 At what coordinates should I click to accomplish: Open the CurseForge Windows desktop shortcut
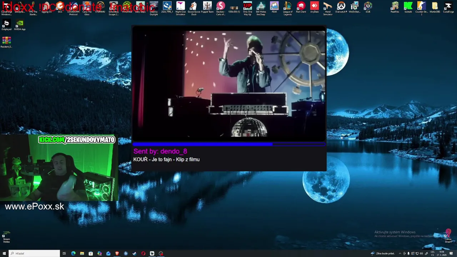coord(6,9)
